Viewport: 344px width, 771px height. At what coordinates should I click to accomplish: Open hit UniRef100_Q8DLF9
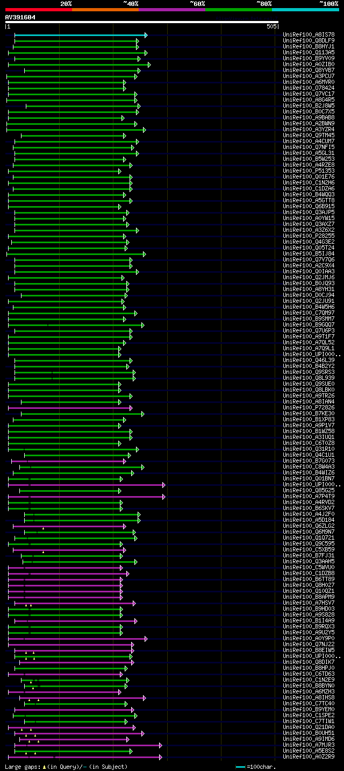click(x=309, y=41)
